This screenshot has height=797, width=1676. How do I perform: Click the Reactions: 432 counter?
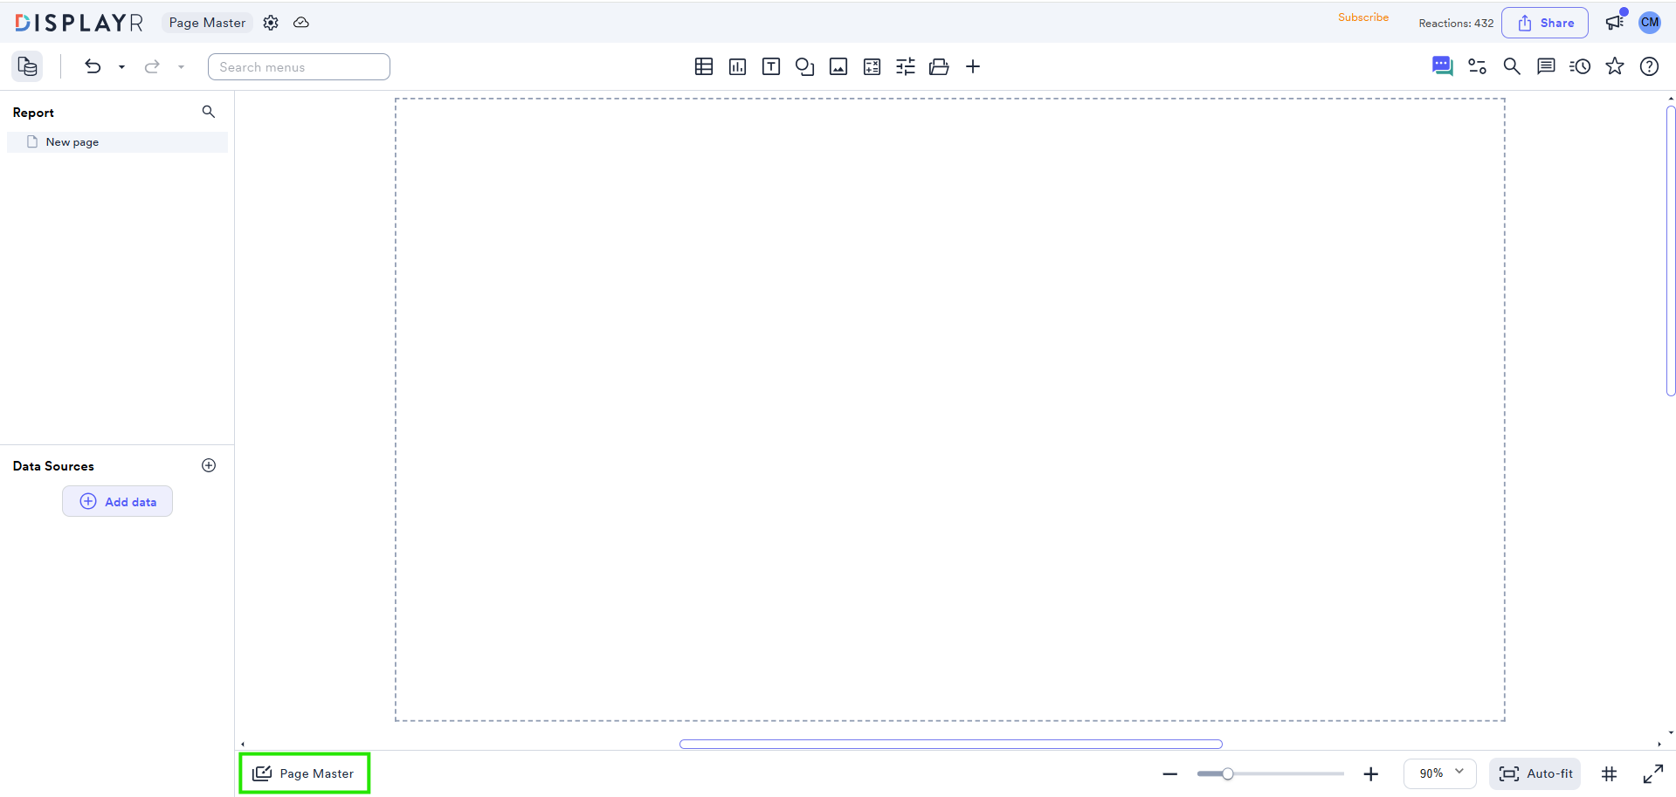[1456, 24]
